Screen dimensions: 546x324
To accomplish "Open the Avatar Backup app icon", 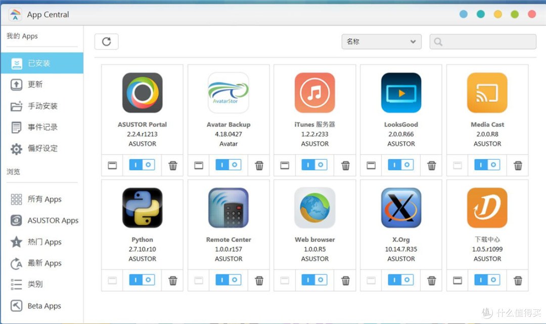I will 229,92.
